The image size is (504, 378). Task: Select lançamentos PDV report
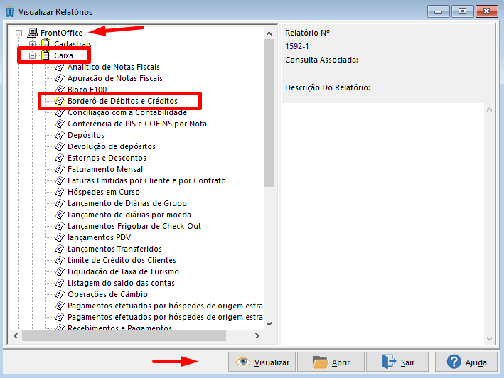99,237
